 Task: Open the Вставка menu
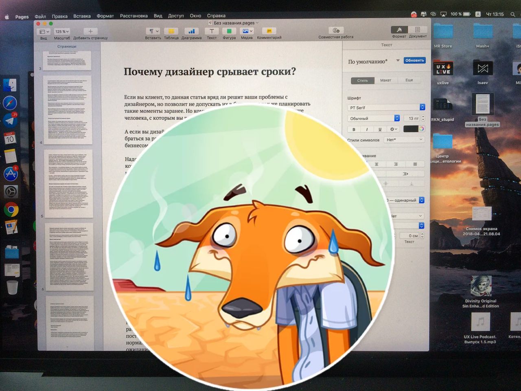pos(82,16)
